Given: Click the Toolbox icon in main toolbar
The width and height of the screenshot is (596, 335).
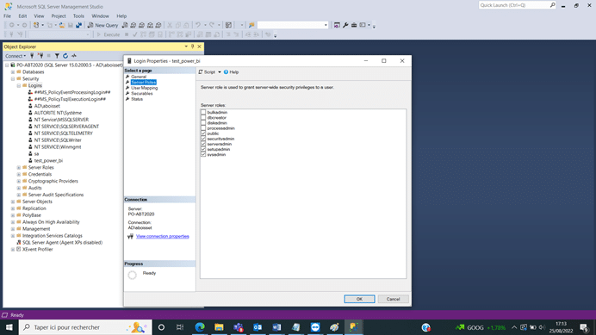Looking at the screenshot, I should [x=354, y=25].
